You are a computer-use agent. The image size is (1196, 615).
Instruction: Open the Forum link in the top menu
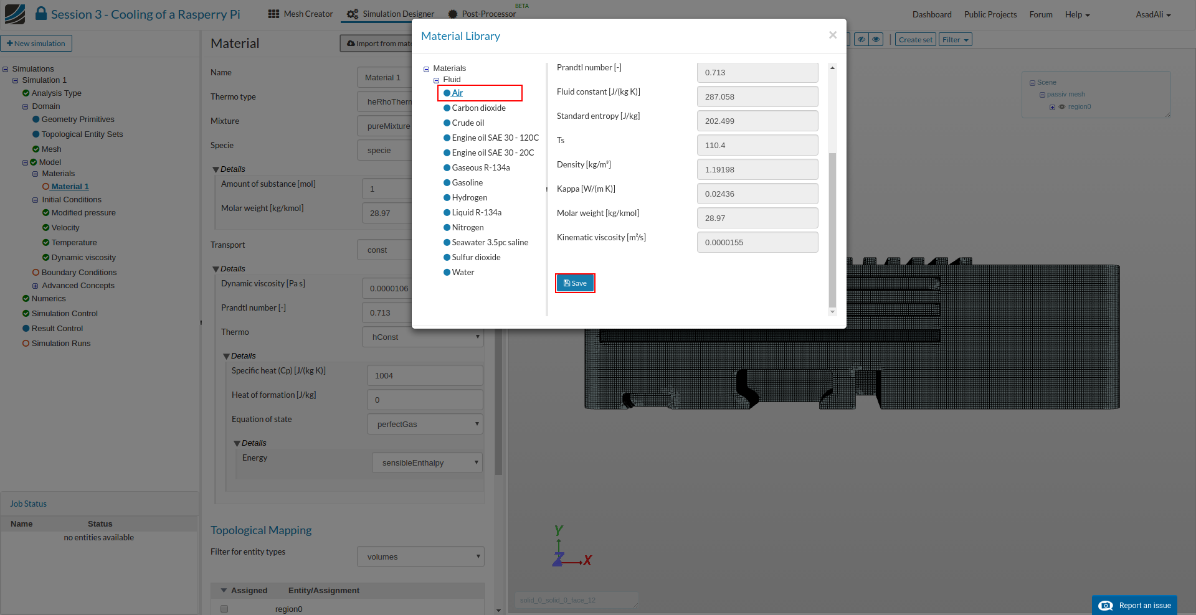(1041, 14)
